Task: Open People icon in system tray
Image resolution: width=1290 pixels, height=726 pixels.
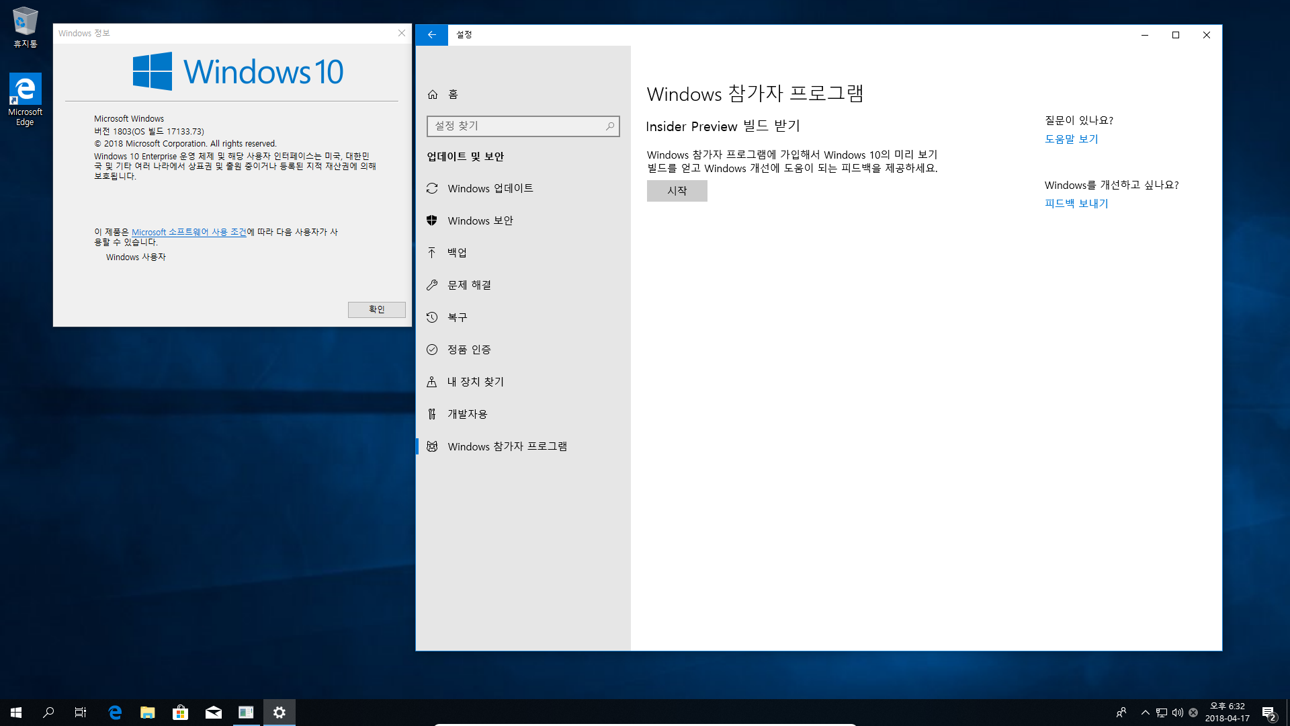Action: point(1121,713)
